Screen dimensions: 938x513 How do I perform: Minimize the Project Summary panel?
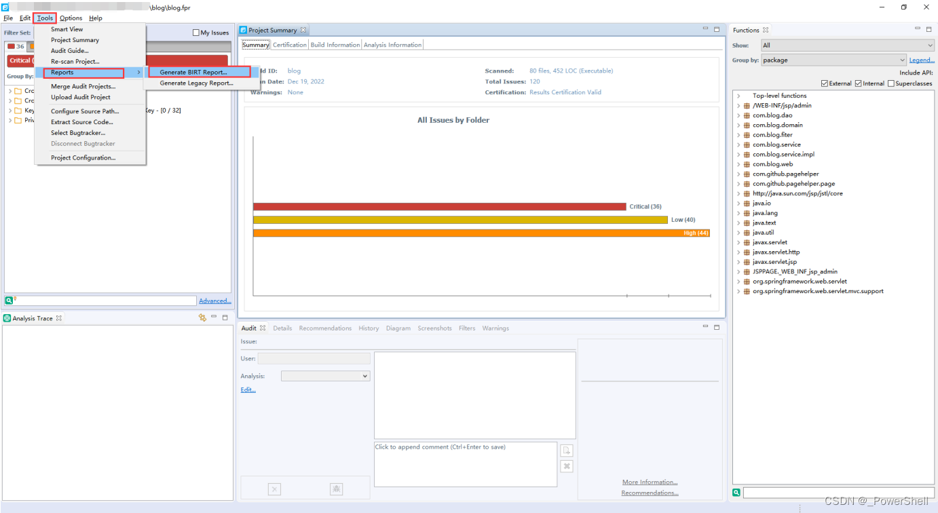pyautogui.click(x=706, y=29)
